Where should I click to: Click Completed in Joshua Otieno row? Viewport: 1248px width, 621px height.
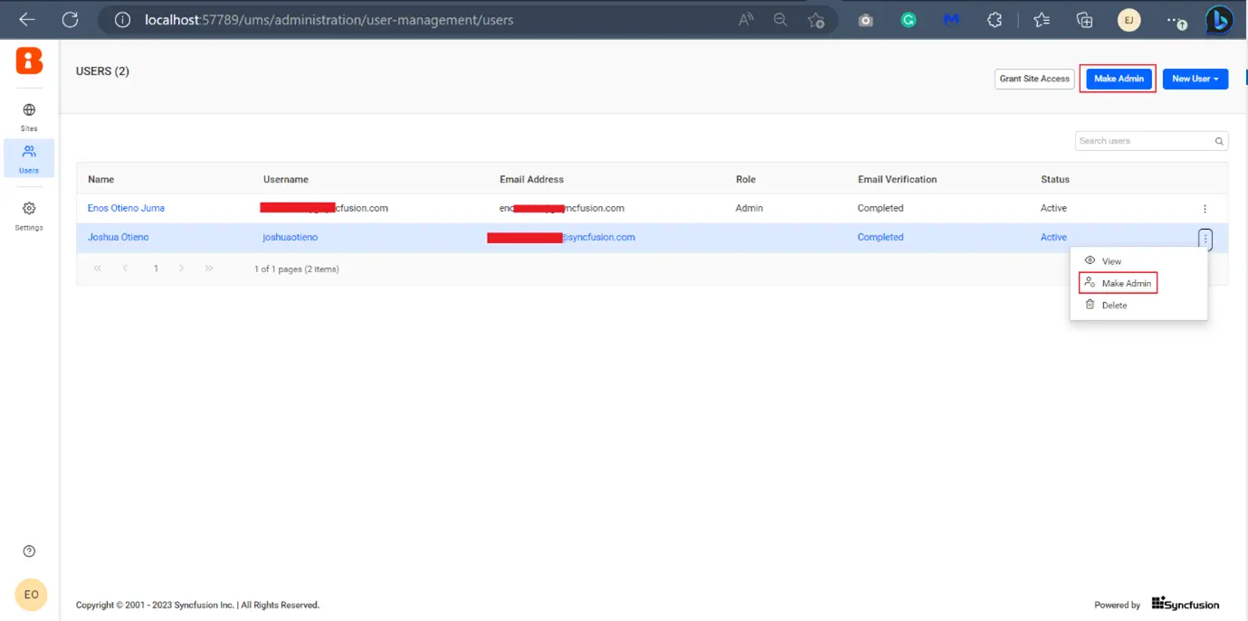(x=881, y=237)
